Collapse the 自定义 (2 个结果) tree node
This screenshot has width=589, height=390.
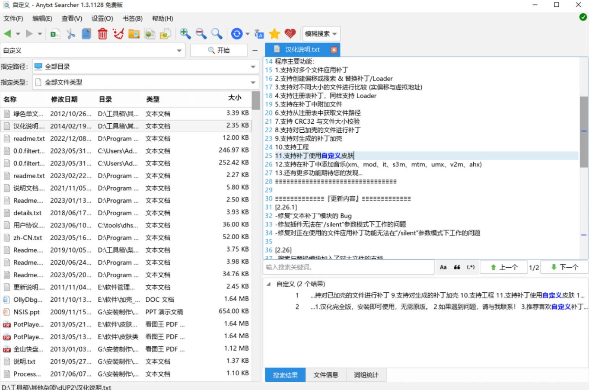point(269,284)
